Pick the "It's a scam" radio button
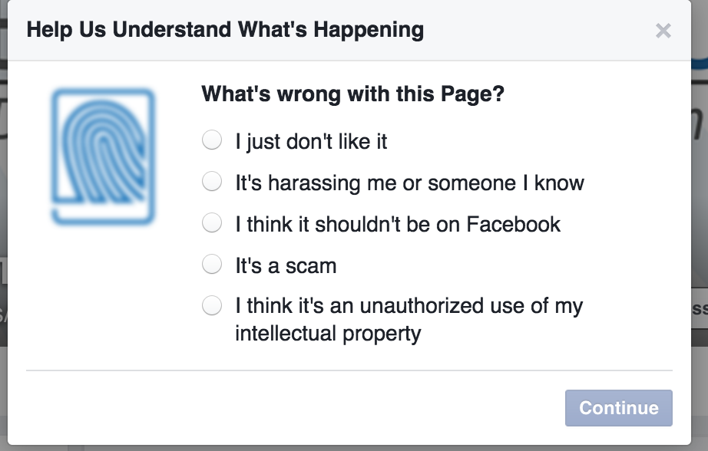Screen dimensions: 708x451 tap(212, 265)
